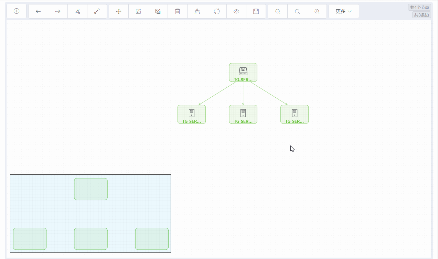Screen dimensions: 438x259
Task: Click the plain magnifier reset zoom icon
Action: coord(297,11)
